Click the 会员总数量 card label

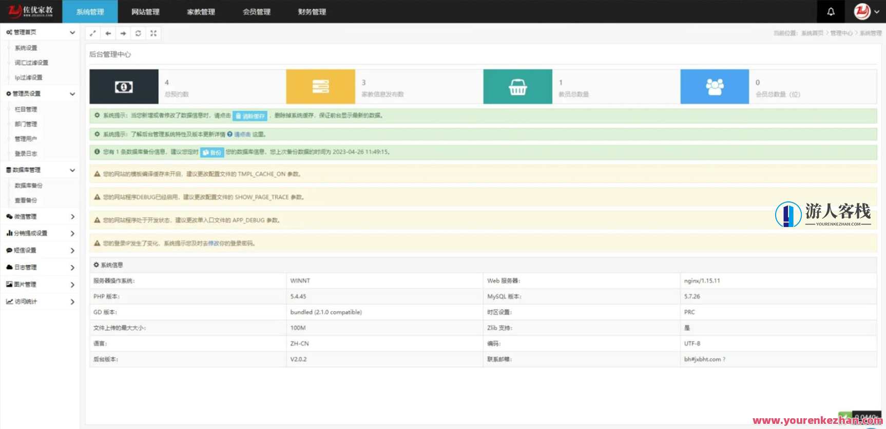[x=778, y=94]
